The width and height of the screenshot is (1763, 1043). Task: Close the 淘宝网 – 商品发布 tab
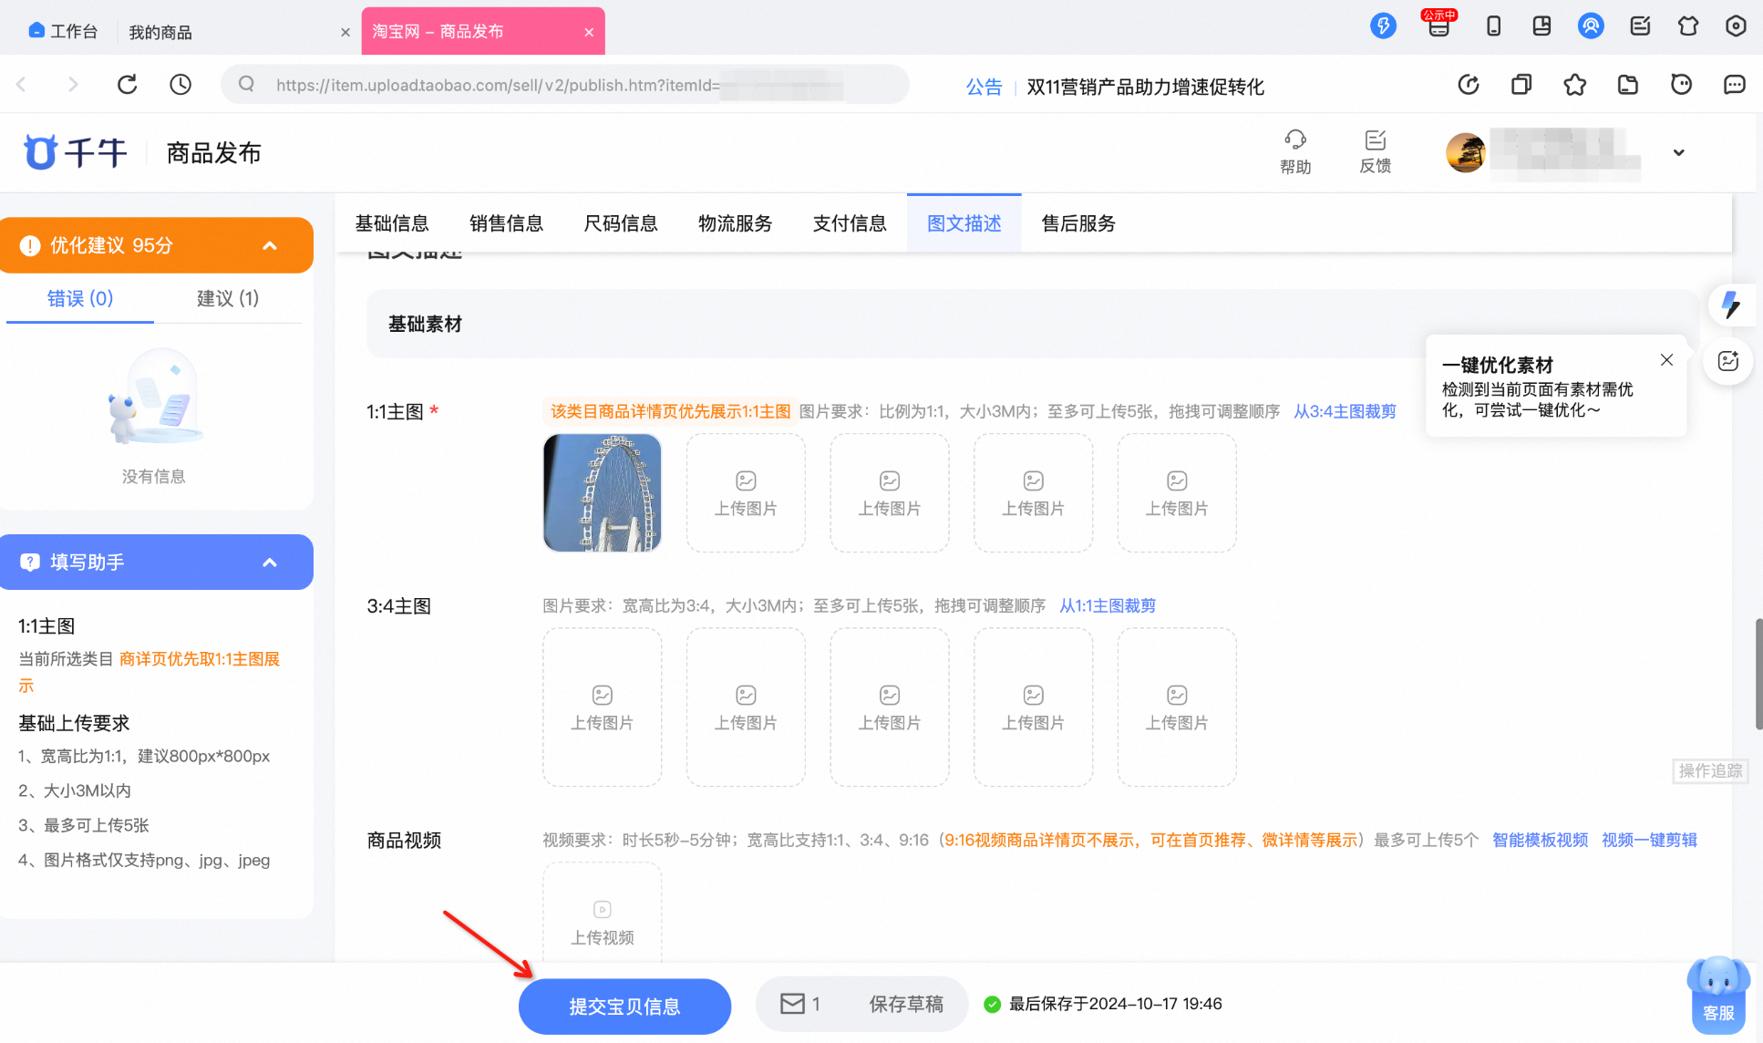589,32
